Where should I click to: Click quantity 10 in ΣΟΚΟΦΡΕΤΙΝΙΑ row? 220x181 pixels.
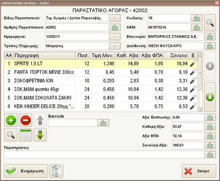point(82,81)
